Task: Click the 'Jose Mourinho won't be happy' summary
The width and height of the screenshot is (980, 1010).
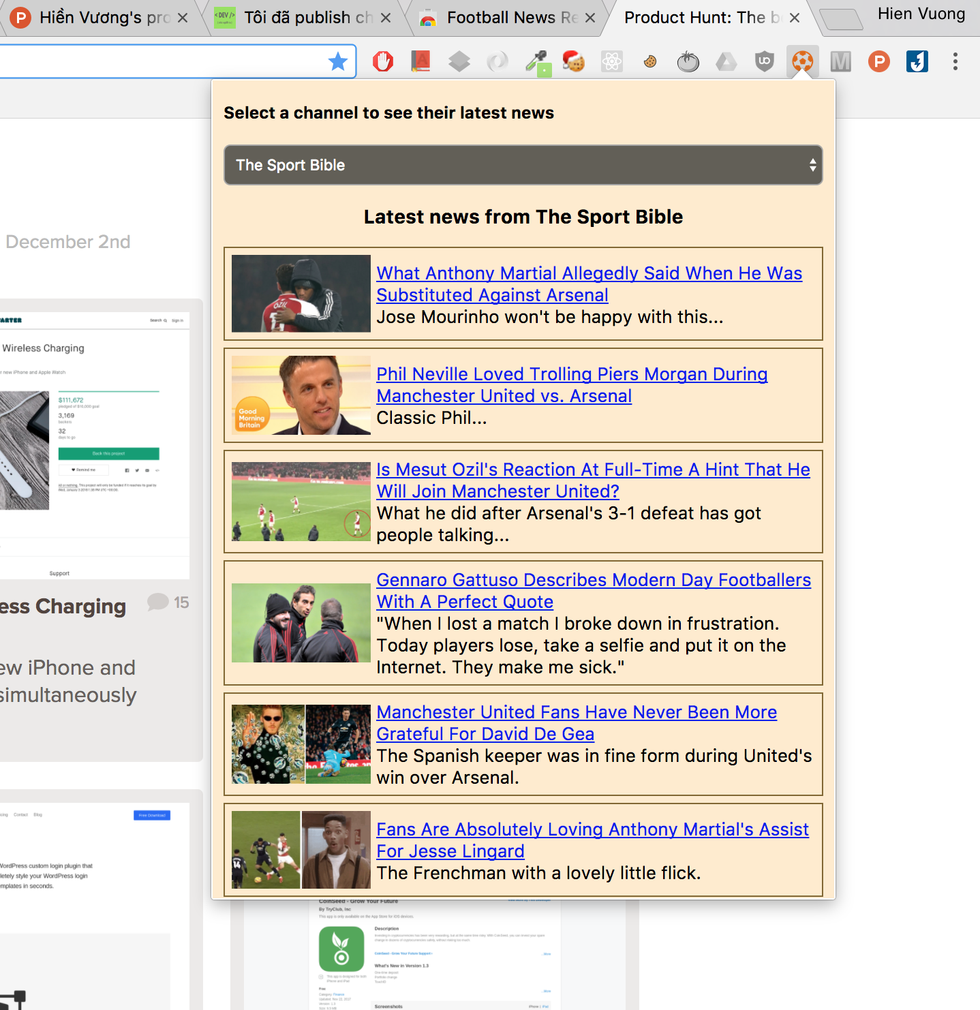Action: click(x=550, y=317)
